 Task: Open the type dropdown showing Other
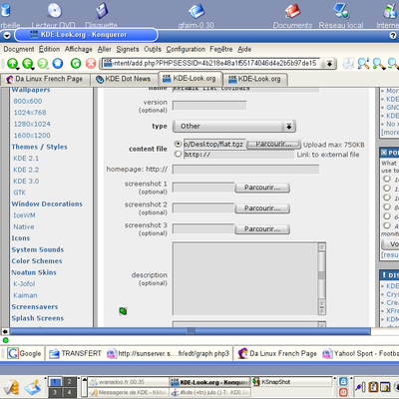click(x=234, y=126)
